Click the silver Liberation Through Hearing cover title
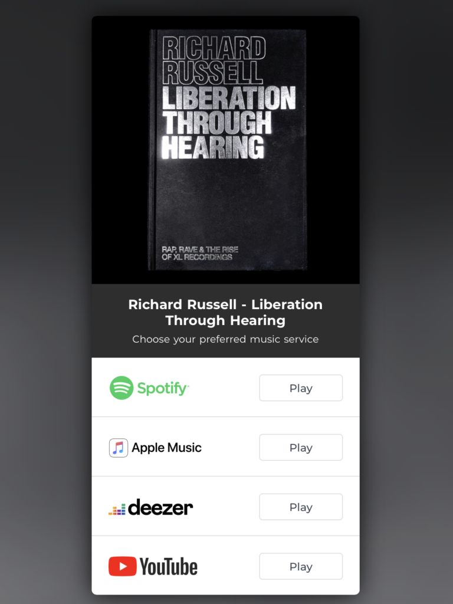 [x=229, y=123]
